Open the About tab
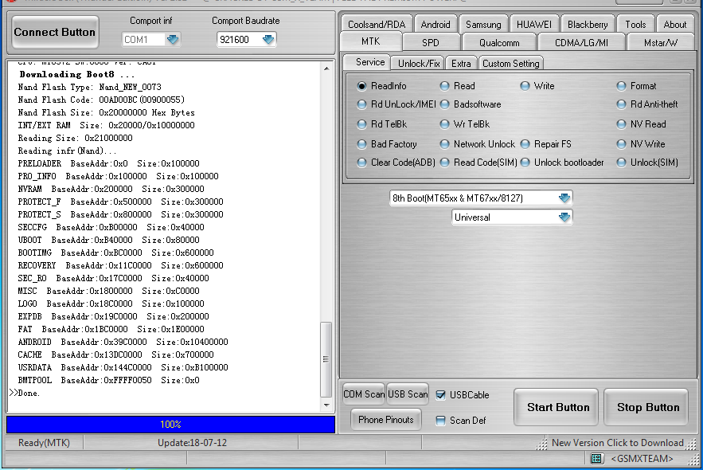 675,24
